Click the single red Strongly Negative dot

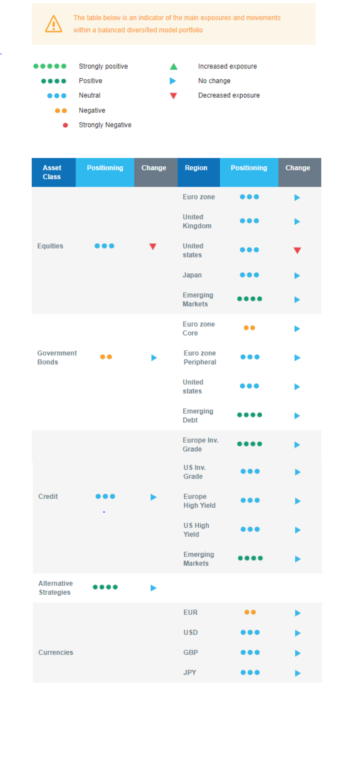65,125
